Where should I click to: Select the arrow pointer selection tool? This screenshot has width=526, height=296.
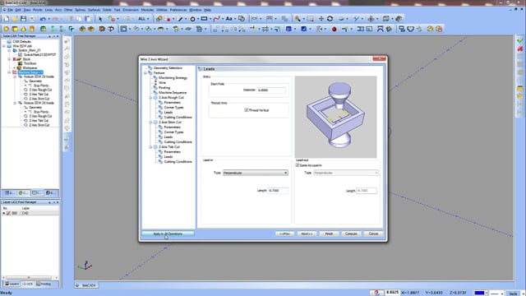tap(100, 19)
